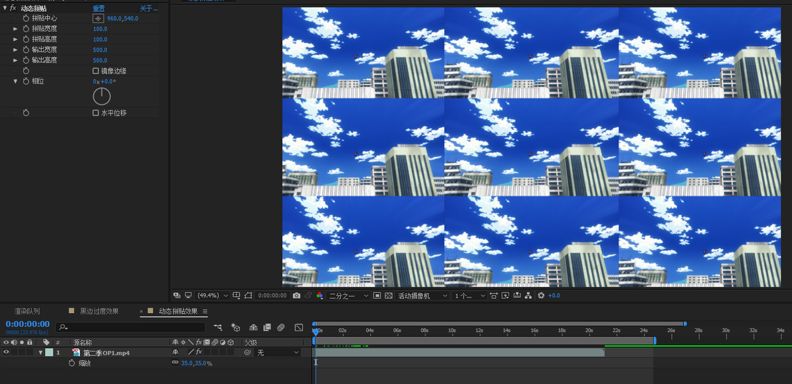Open the 动态拼贴效果 panel menu
The image size is (792, 384).
pyautogui.click(x=205, y=312)
